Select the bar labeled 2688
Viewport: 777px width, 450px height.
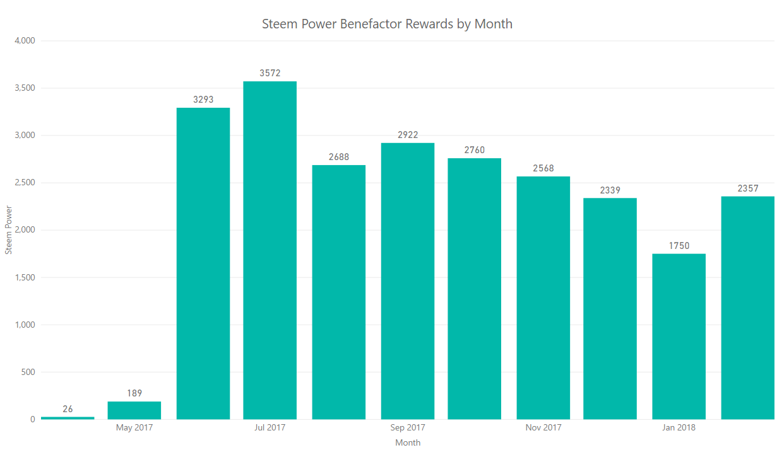point(339,292)
